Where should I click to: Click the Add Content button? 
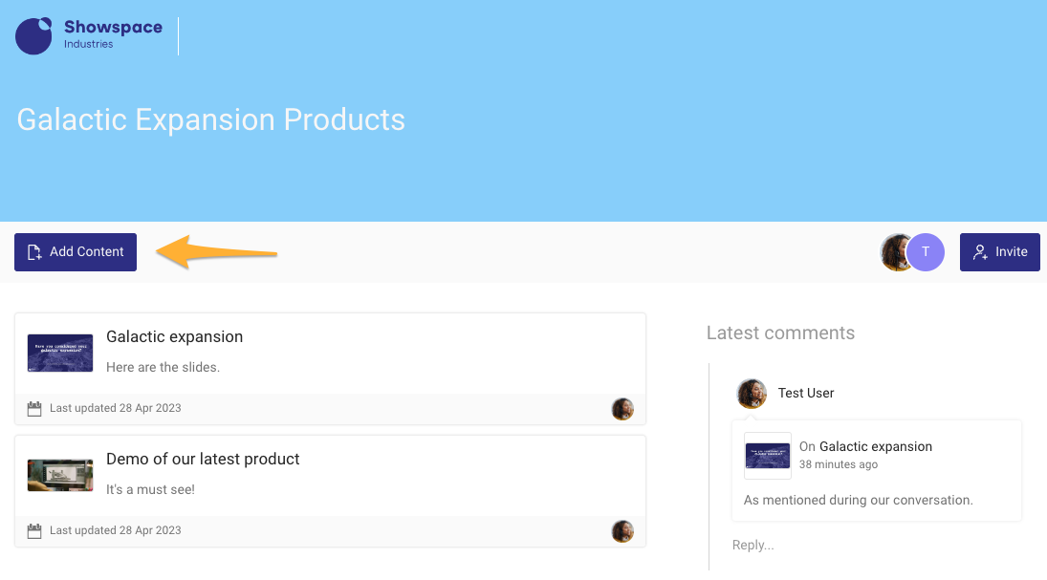pyautogui.click(x=76, y=252)
